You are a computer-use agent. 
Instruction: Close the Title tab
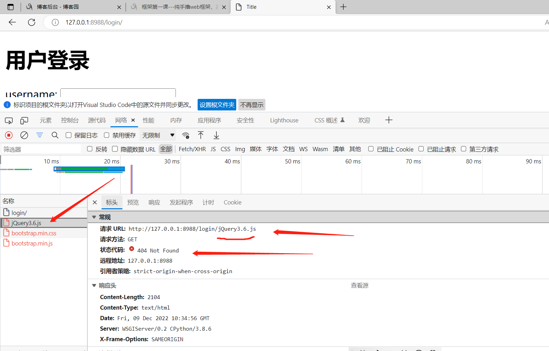329,7
